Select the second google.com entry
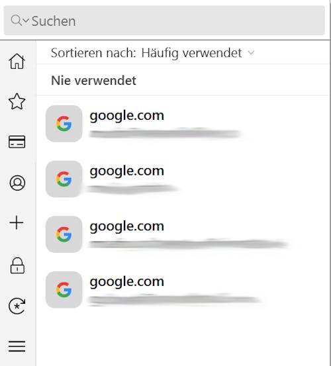Screen dimensions: 331x366 tap(183, 179)
